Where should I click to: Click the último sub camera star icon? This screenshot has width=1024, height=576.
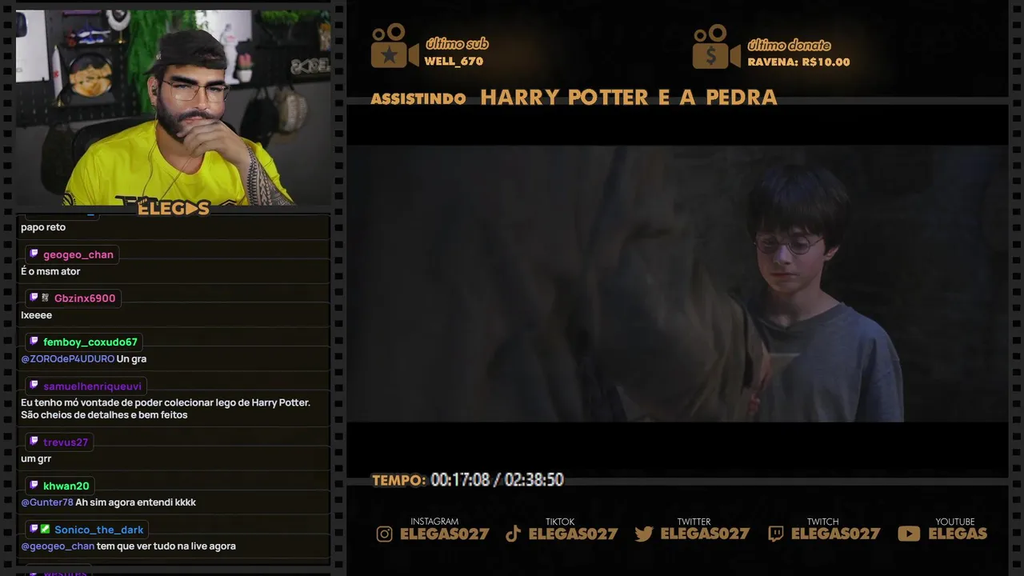click(394, 46)
